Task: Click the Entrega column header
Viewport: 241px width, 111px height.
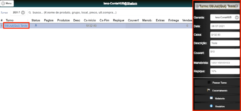Action: [x=174, y=20]
